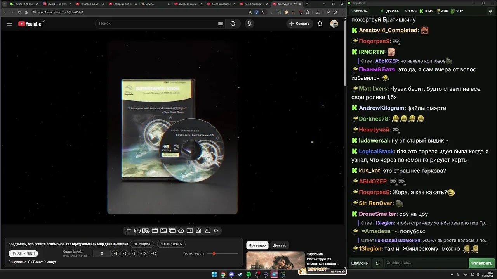Click the video player frame
This screenshot has width=497, height=279.
click(172, 127)
